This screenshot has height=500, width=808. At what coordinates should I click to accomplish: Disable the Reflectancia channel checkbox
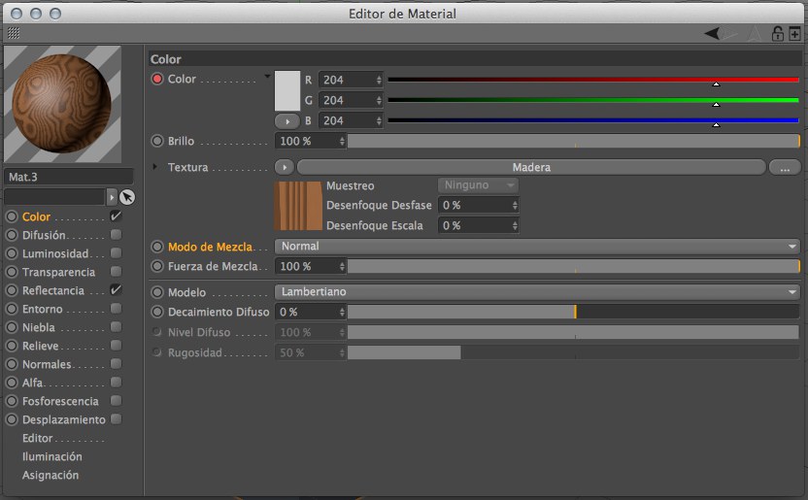[116, 290]
